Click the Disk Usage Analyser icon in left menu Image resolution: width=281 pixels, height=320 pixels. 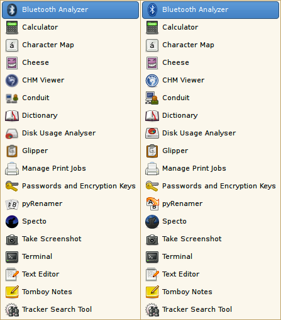[12, 134]
